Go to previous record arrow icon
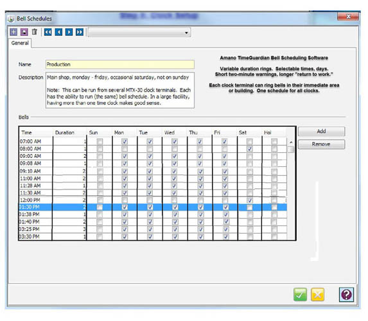 (x=58, y=32)
